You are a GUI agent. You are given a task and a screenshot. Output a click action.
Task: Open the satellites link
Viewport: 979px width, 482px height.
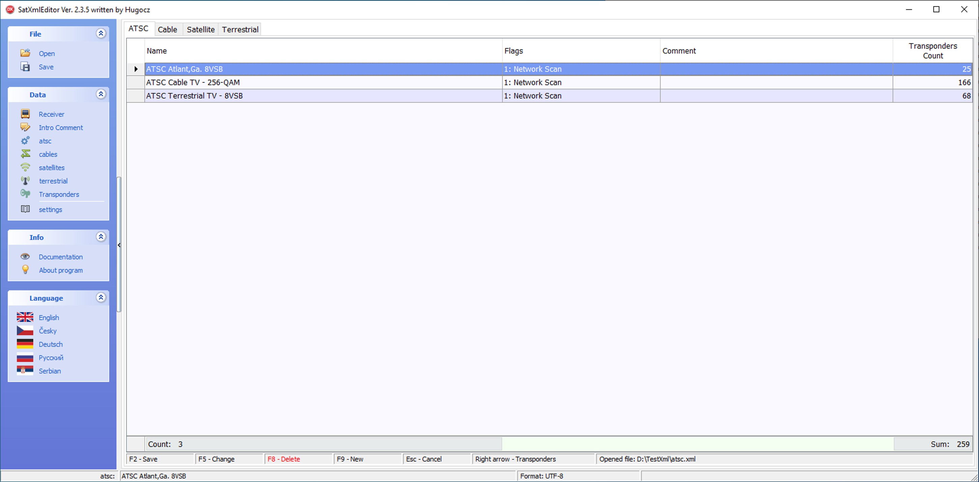click(52, 168)
